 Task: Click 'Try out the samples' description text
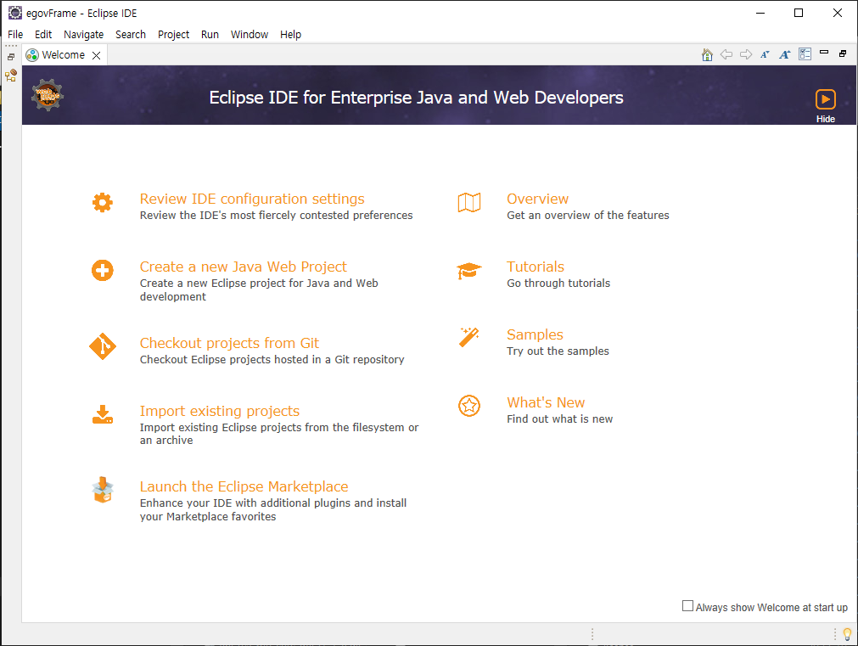(x=558, y=351)
